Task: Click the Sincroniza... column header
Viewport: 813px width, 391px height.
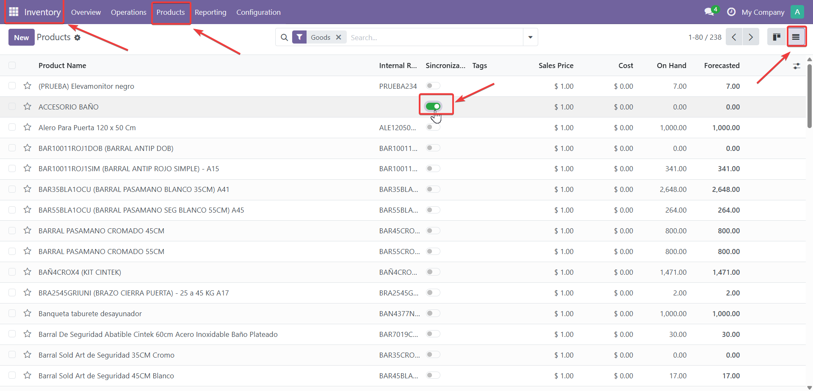Action: [x=445, y=66]
